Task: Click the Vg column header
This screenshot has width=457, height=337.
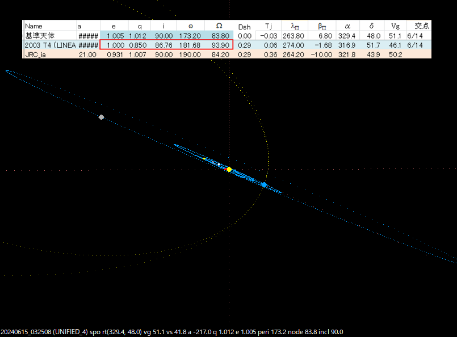Action: (394, 25)
